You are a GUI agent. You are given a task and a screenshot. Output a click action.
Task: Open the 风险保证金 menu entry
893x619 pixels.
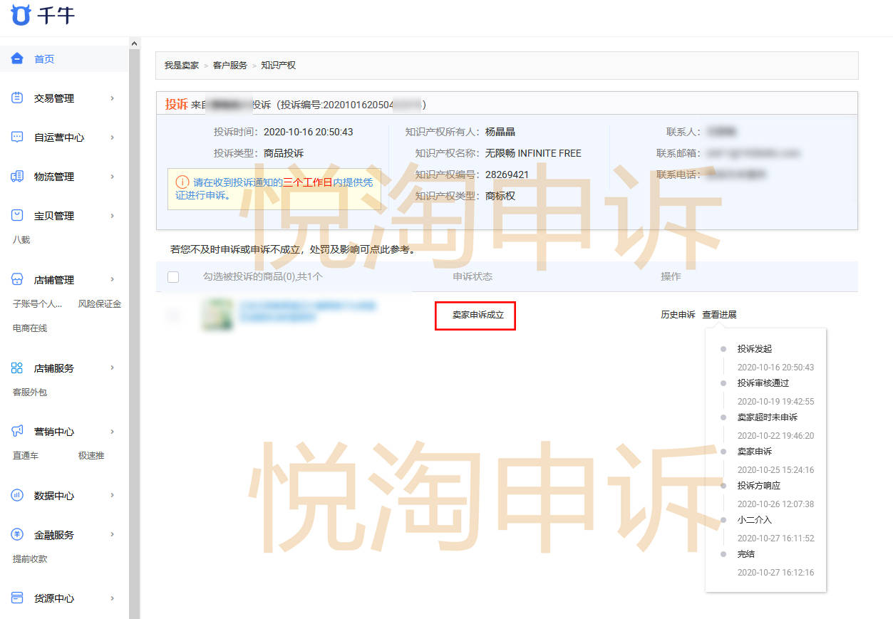coord(99,304)
